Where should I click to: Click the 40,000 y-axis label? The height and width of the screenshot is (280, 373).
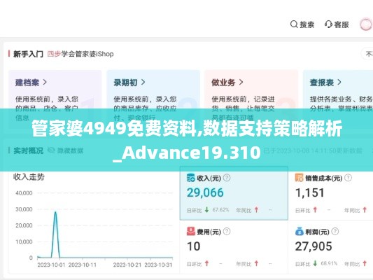tap(24, 193)
